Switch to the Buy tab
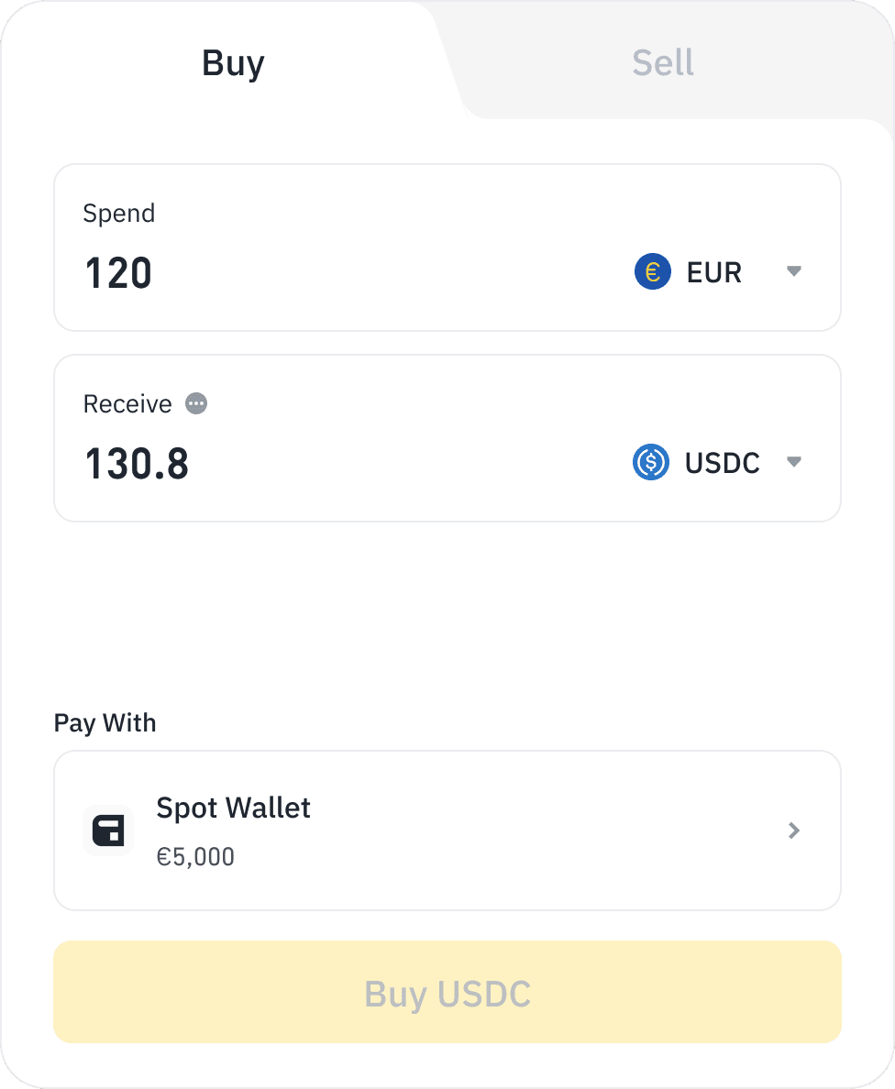The height and width of the screenshot is (1089, 895). coord(233,63)
